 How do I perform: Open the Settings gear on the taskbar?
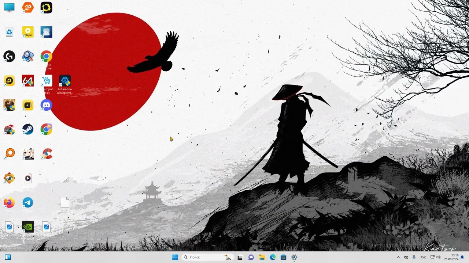coord(294,257)
